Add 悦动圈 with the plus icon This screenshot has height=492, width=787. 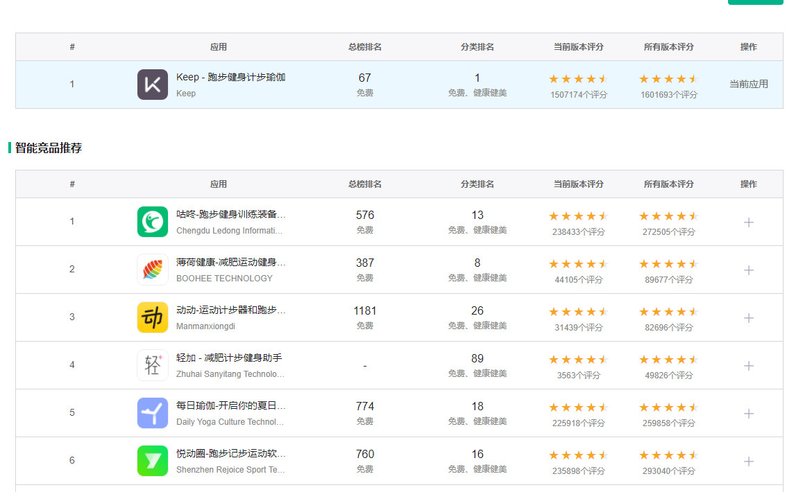749,462
